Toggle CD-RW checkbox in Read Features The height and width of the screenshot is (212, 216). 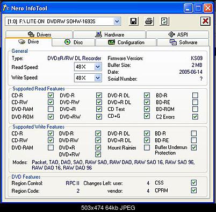point(51,102)
